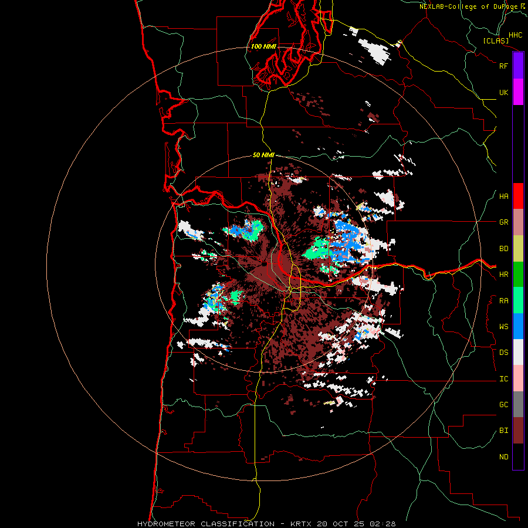
Task: Choose the dark green HR legend swatch
Action: pyautogui.click(x=518, y=274)
